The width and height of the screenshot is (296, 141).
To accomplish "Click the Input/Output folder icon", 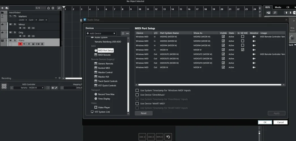I will pos(3,12).
